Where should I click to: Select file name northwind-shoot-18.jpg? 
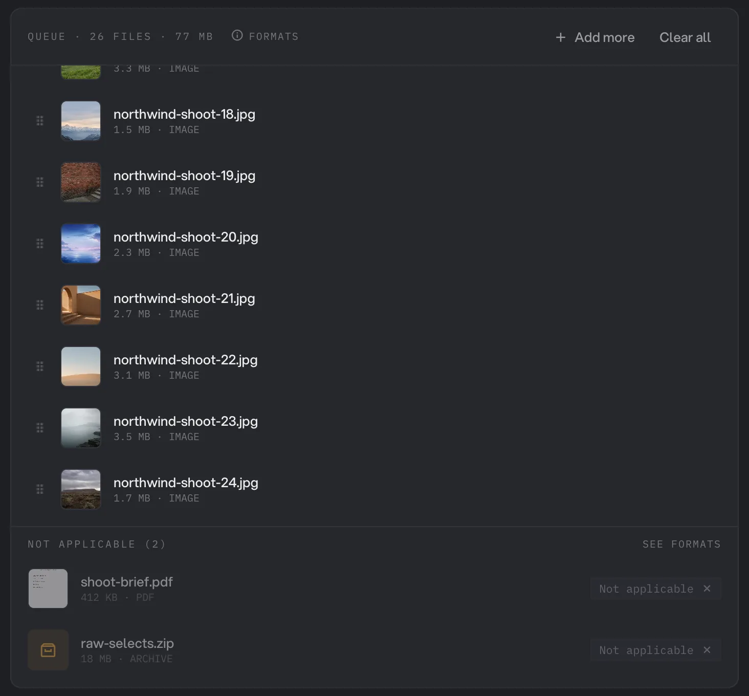184,114
